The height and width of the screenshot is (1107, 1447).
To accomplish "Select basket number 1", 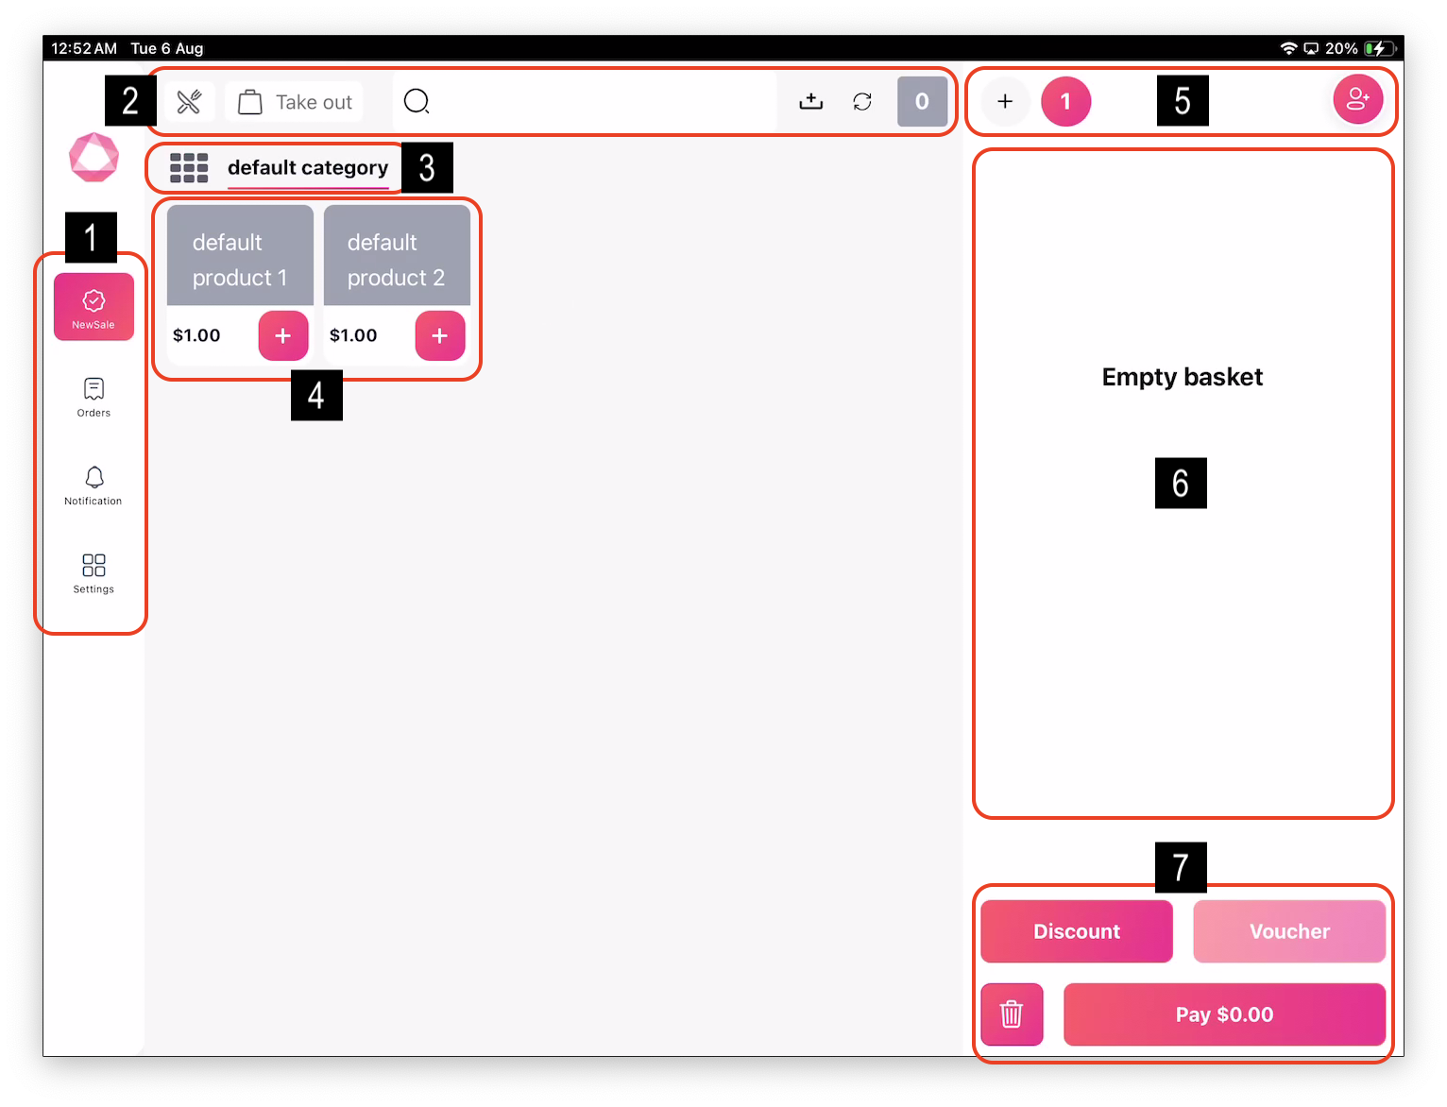I will coord(1065,102).
